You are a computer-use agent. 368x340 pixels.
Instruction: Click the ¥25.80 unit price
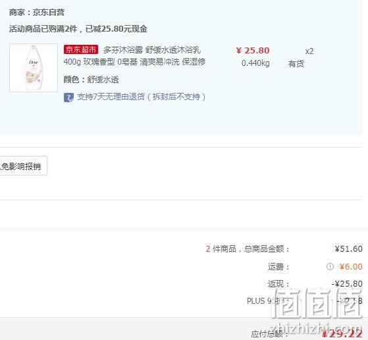point(253,50)
